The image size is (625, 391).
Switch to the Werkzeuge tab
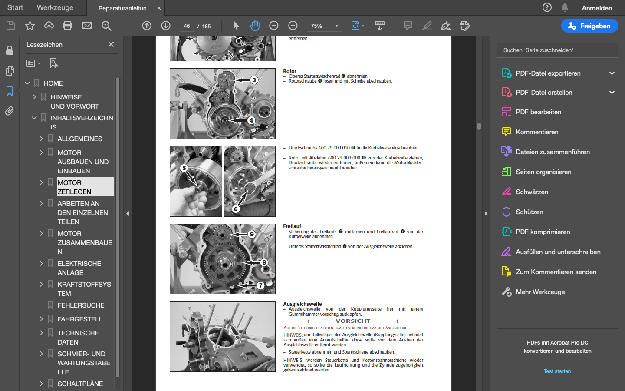(x=55, y=7)
